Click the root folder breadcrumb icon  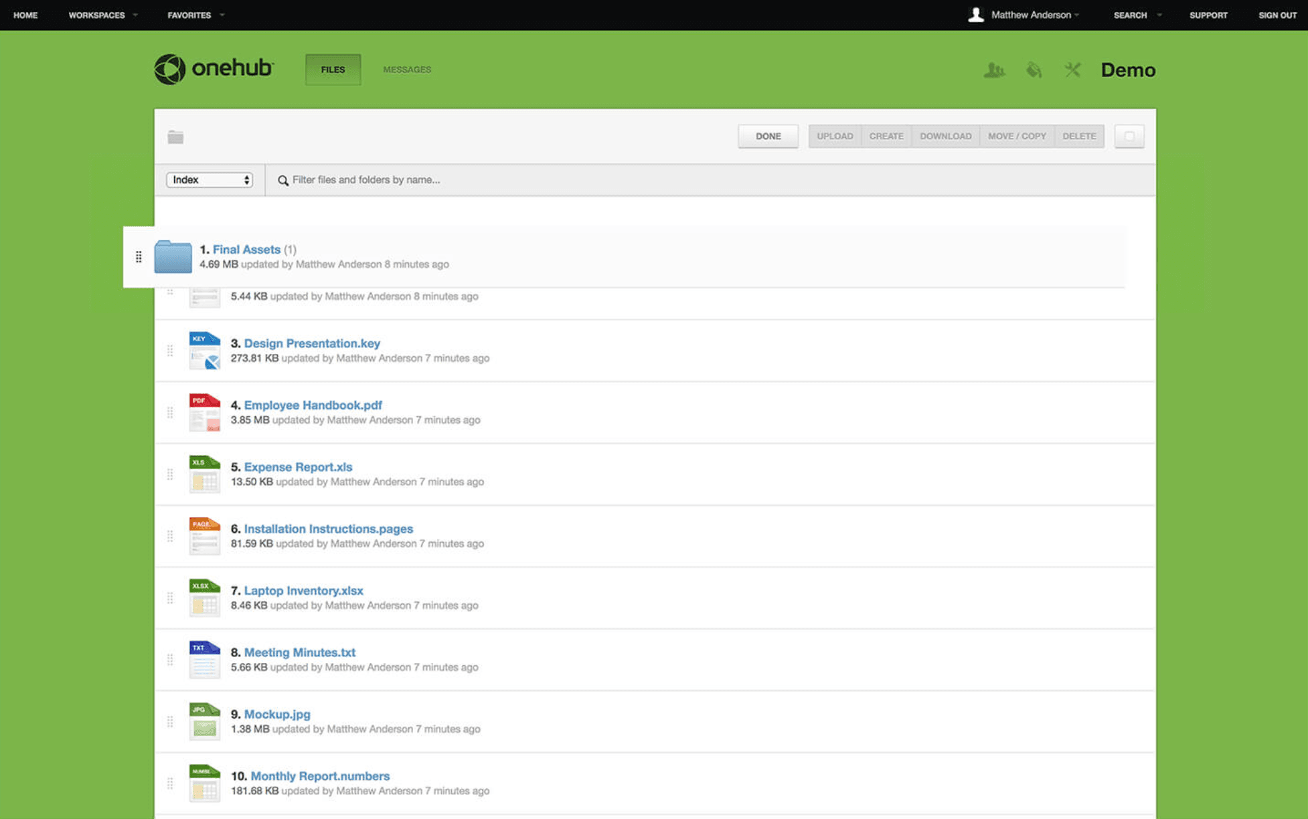point(175,137)
